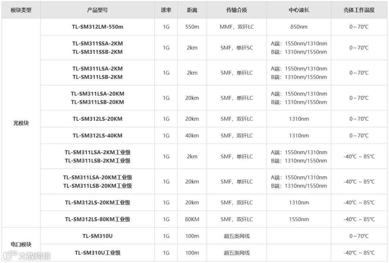Click the 中心波长 column header
The width and height of the screenshot is (389, 263).
click(299, 10)
